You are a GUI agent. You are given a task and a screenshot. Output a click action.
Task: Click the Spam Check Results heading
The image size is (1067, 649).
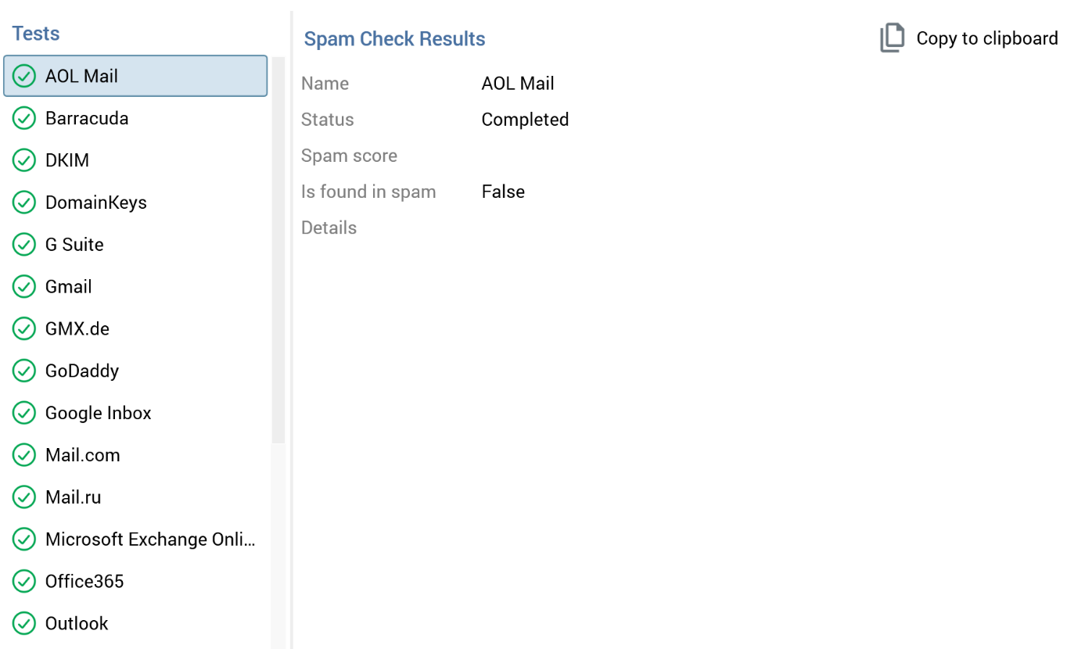point(394,39)
